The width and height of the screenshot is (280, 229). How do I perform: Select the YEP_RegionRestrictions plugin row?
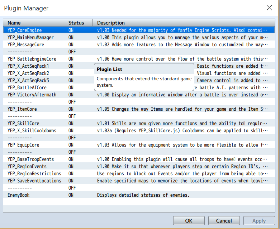34,173
